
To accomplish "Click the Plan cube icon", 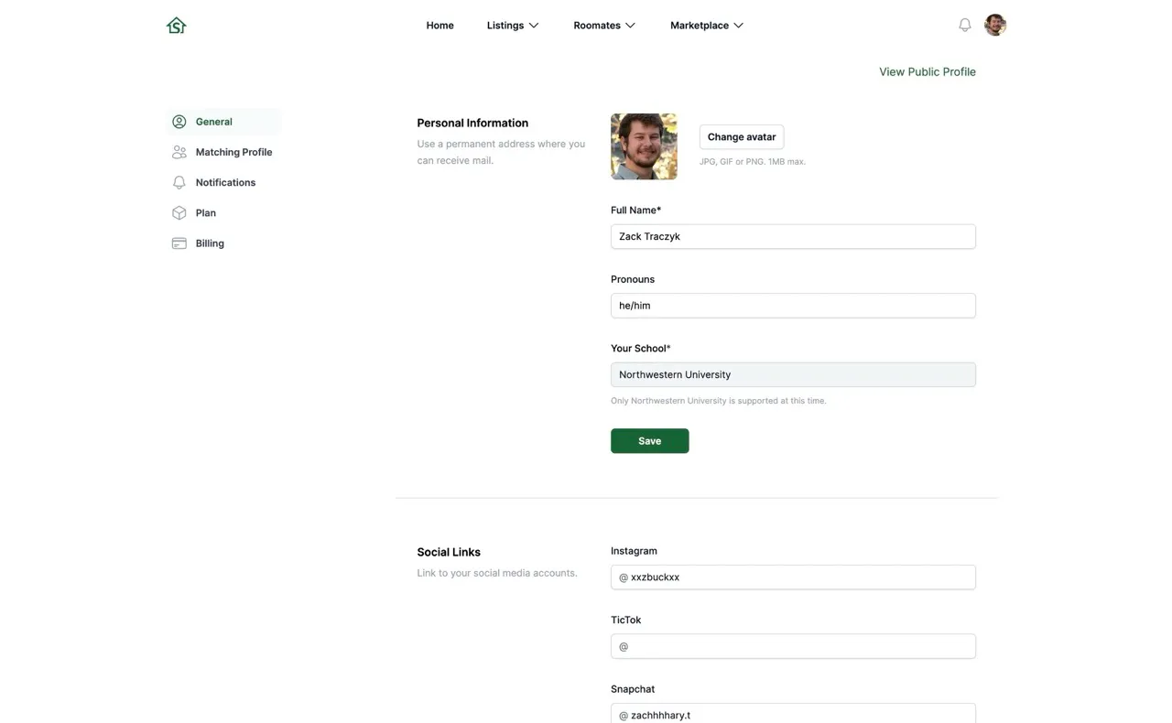I will [x=179, y=213].
